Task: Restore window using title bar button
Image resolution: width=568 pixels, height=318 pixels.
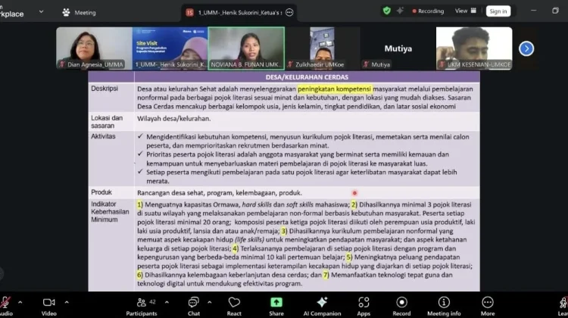Action: coord(555,11)
